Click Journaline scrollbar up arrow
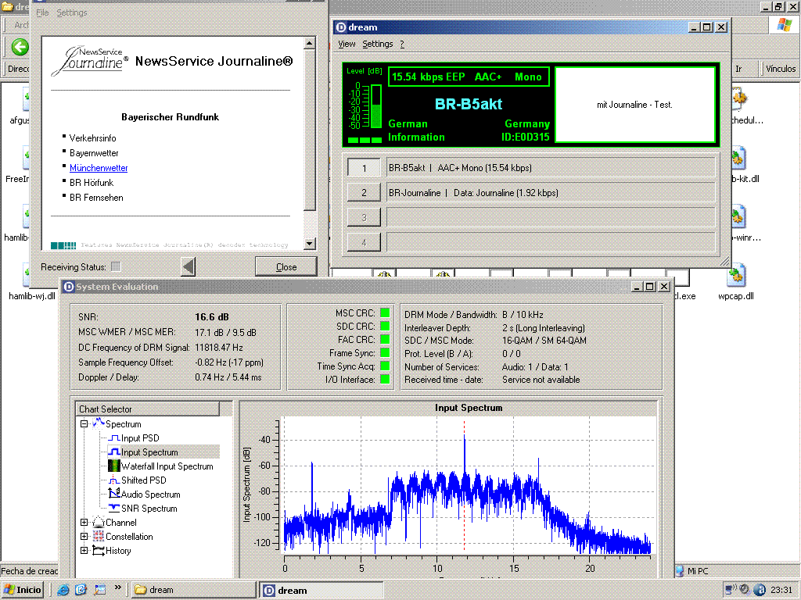 (309, 44)
